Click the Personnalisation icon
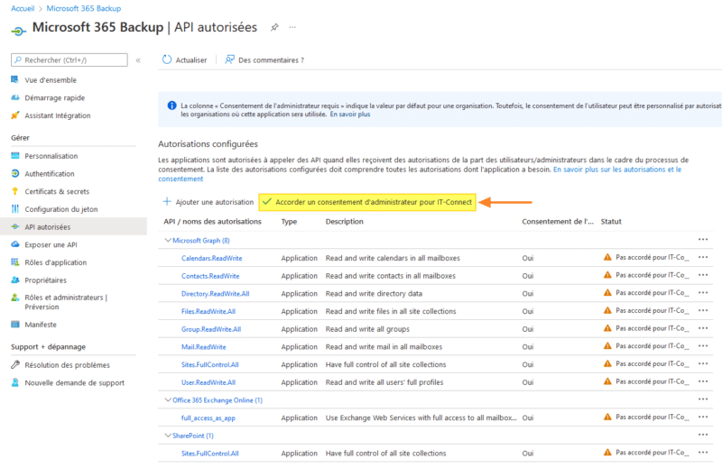The image size is (722, 468). (x=15, y=155)
